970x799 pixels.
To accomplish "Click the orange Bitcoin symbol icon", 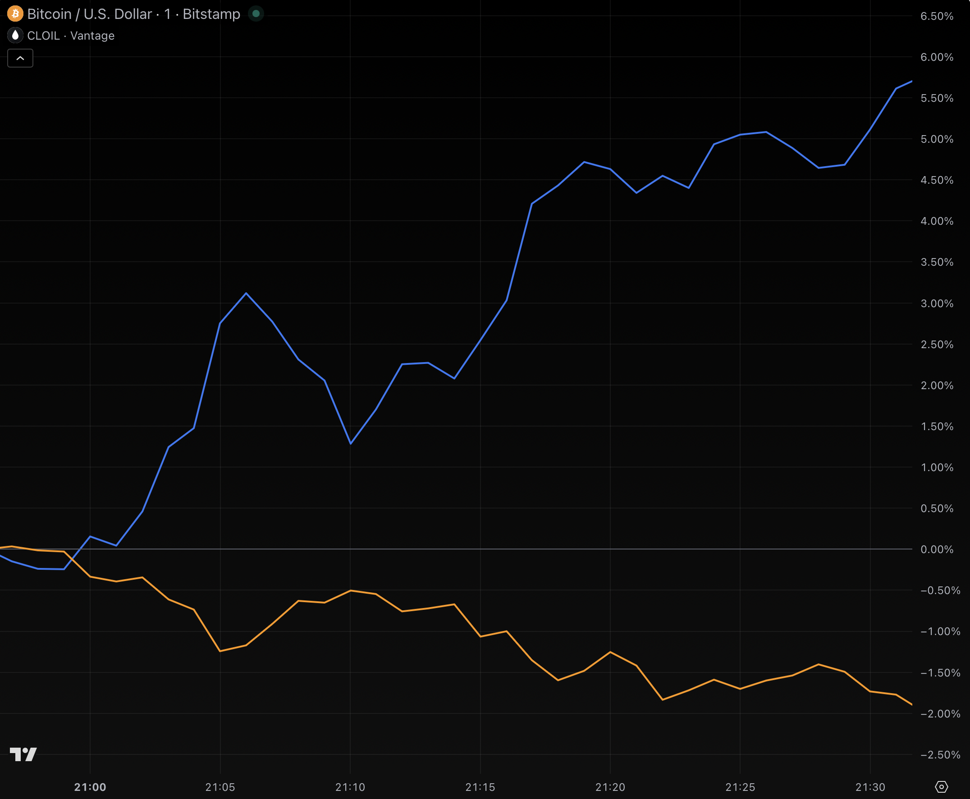I will point(15,14).
